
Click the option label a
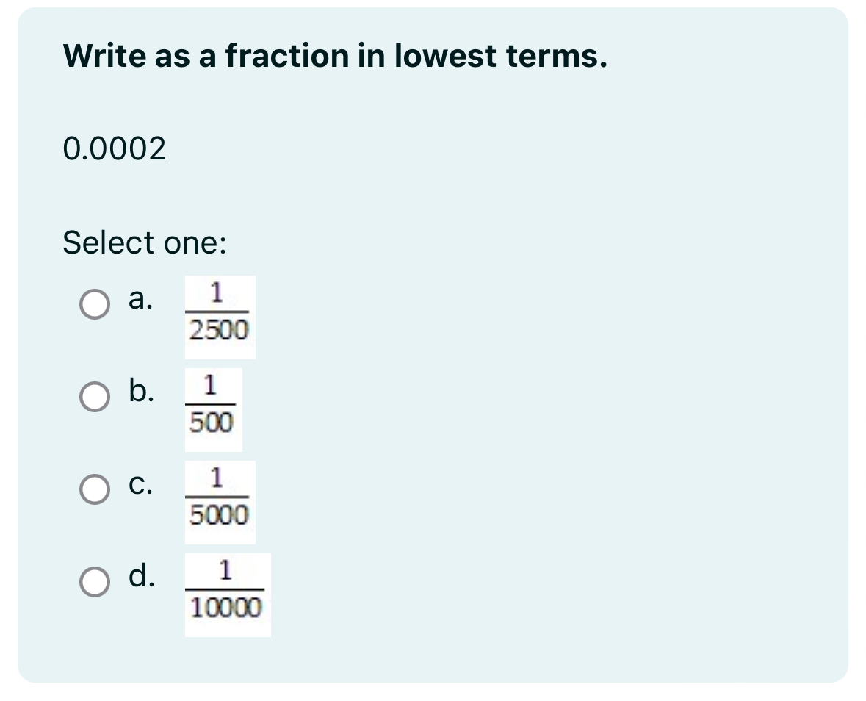[x=140, y=300]
